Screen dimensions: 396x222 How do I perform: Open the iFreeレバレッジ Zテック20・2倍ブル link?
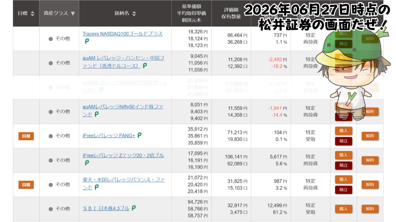click(x=123, y=155)
